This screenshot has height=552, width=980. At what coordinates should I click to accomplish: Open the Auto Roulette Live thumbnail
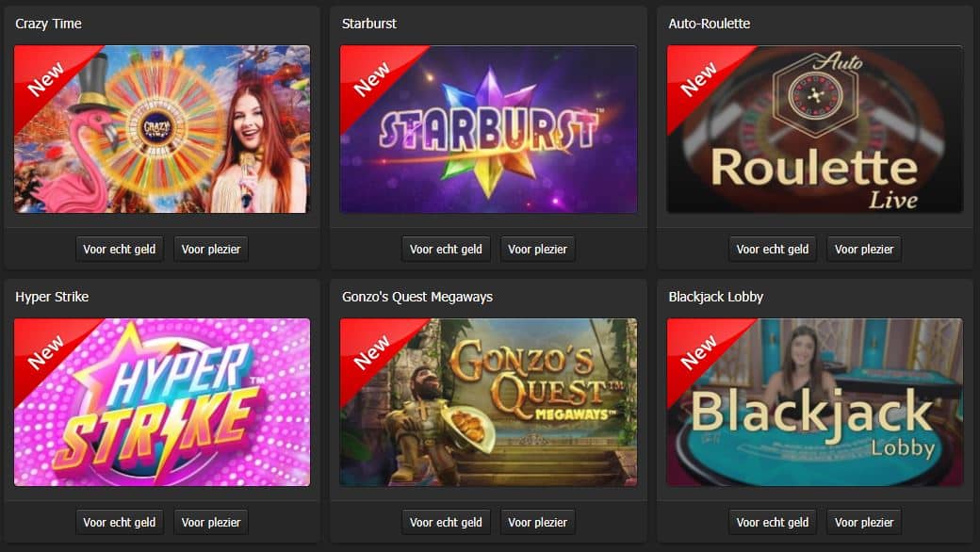click(815, 129)
